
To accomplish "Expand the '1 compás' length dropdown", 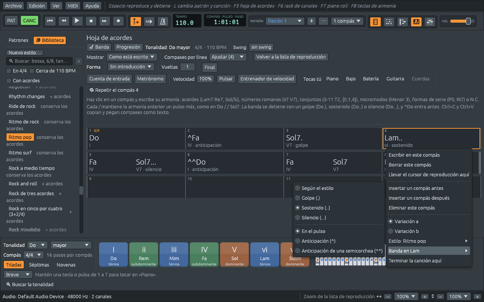I will point(347,21).
